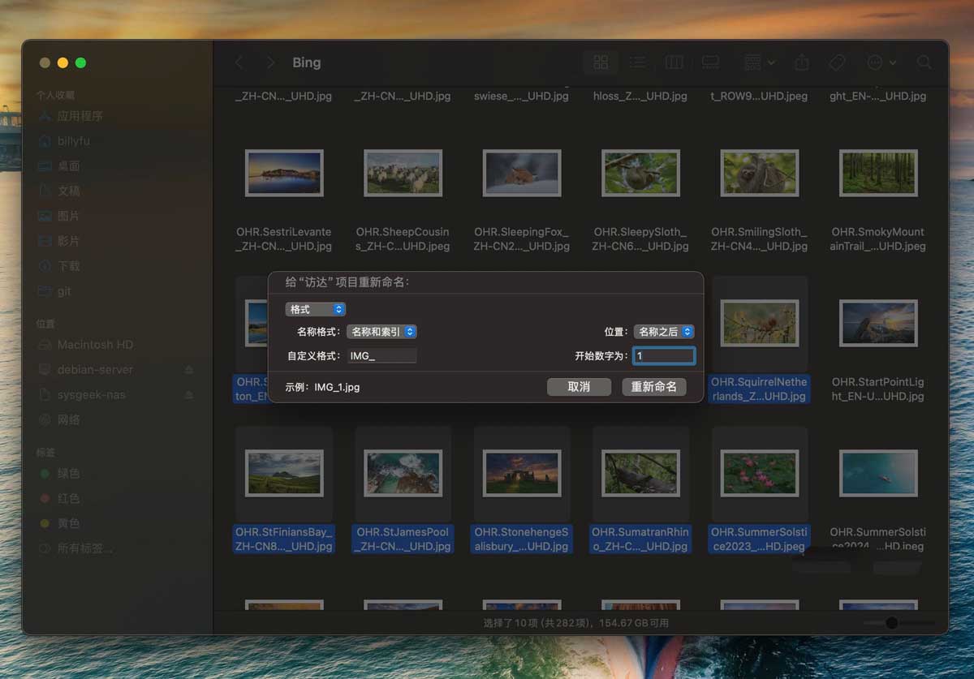Open the 格式 rename mode dropdown
This screenshot has width=974, height=679.
[316, 309]
